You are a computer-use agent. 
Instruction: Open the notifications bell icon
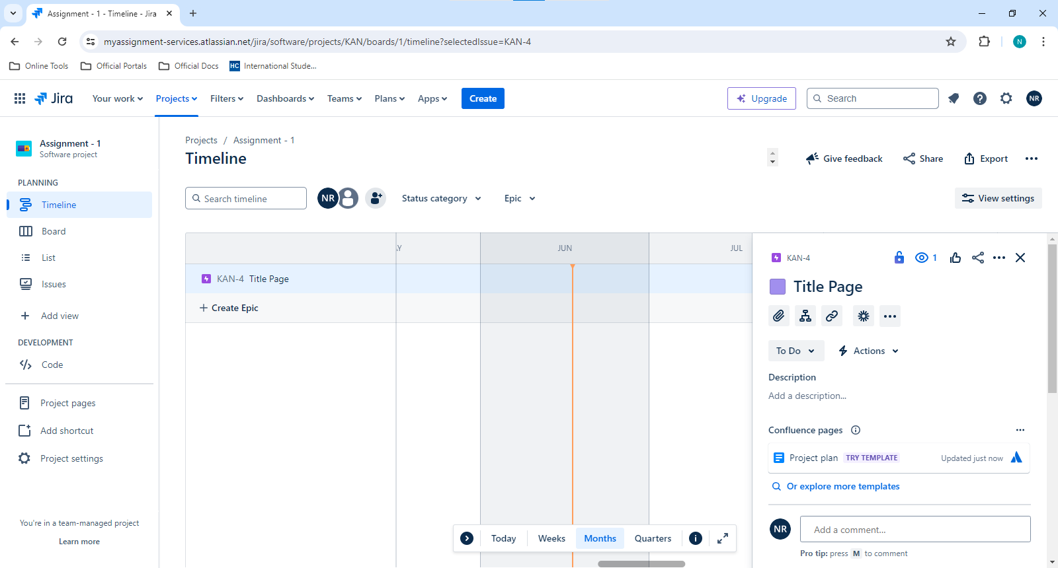pos(954,98)
